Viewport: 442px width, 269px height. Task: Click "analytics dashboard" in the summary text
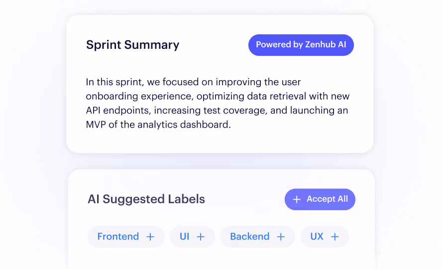pyautogui.click(x=183, y=125)
